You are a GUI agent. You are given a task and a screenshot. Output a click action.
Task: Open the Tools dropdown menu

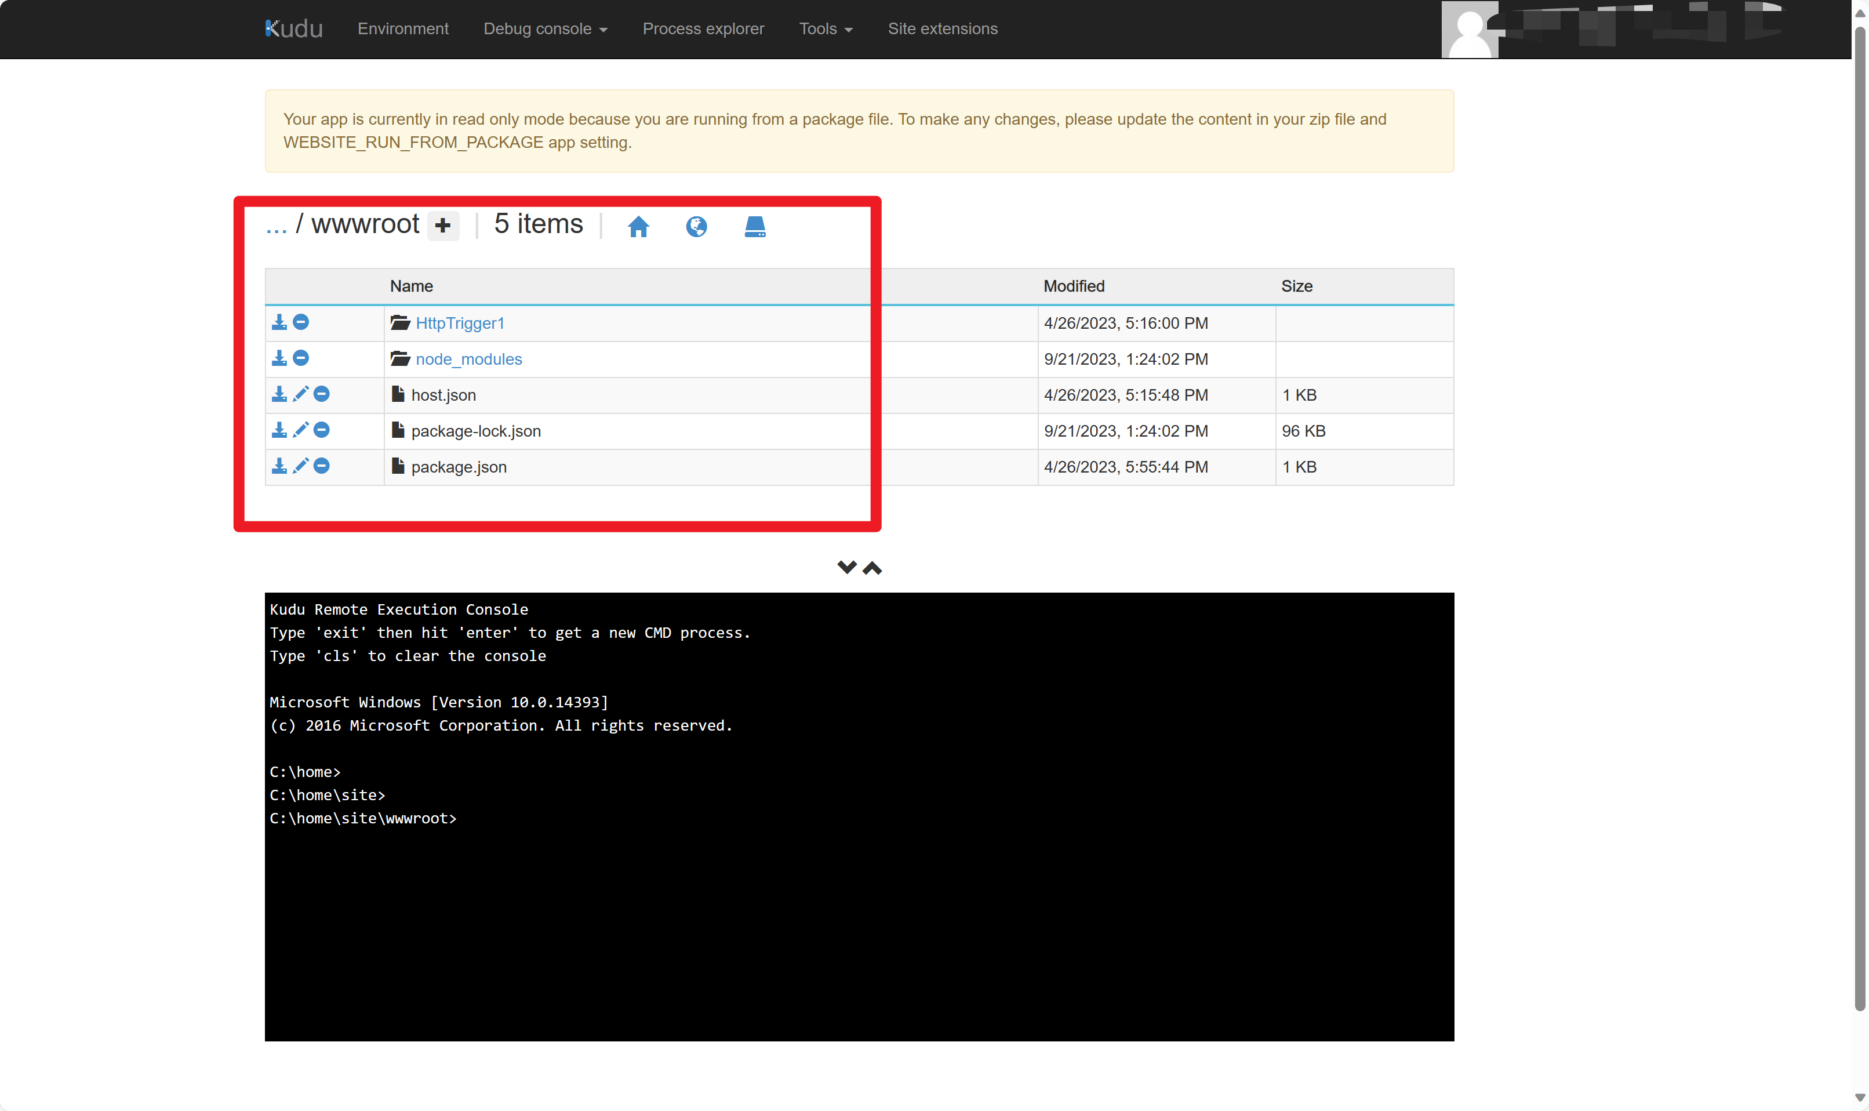pos(826,28)
